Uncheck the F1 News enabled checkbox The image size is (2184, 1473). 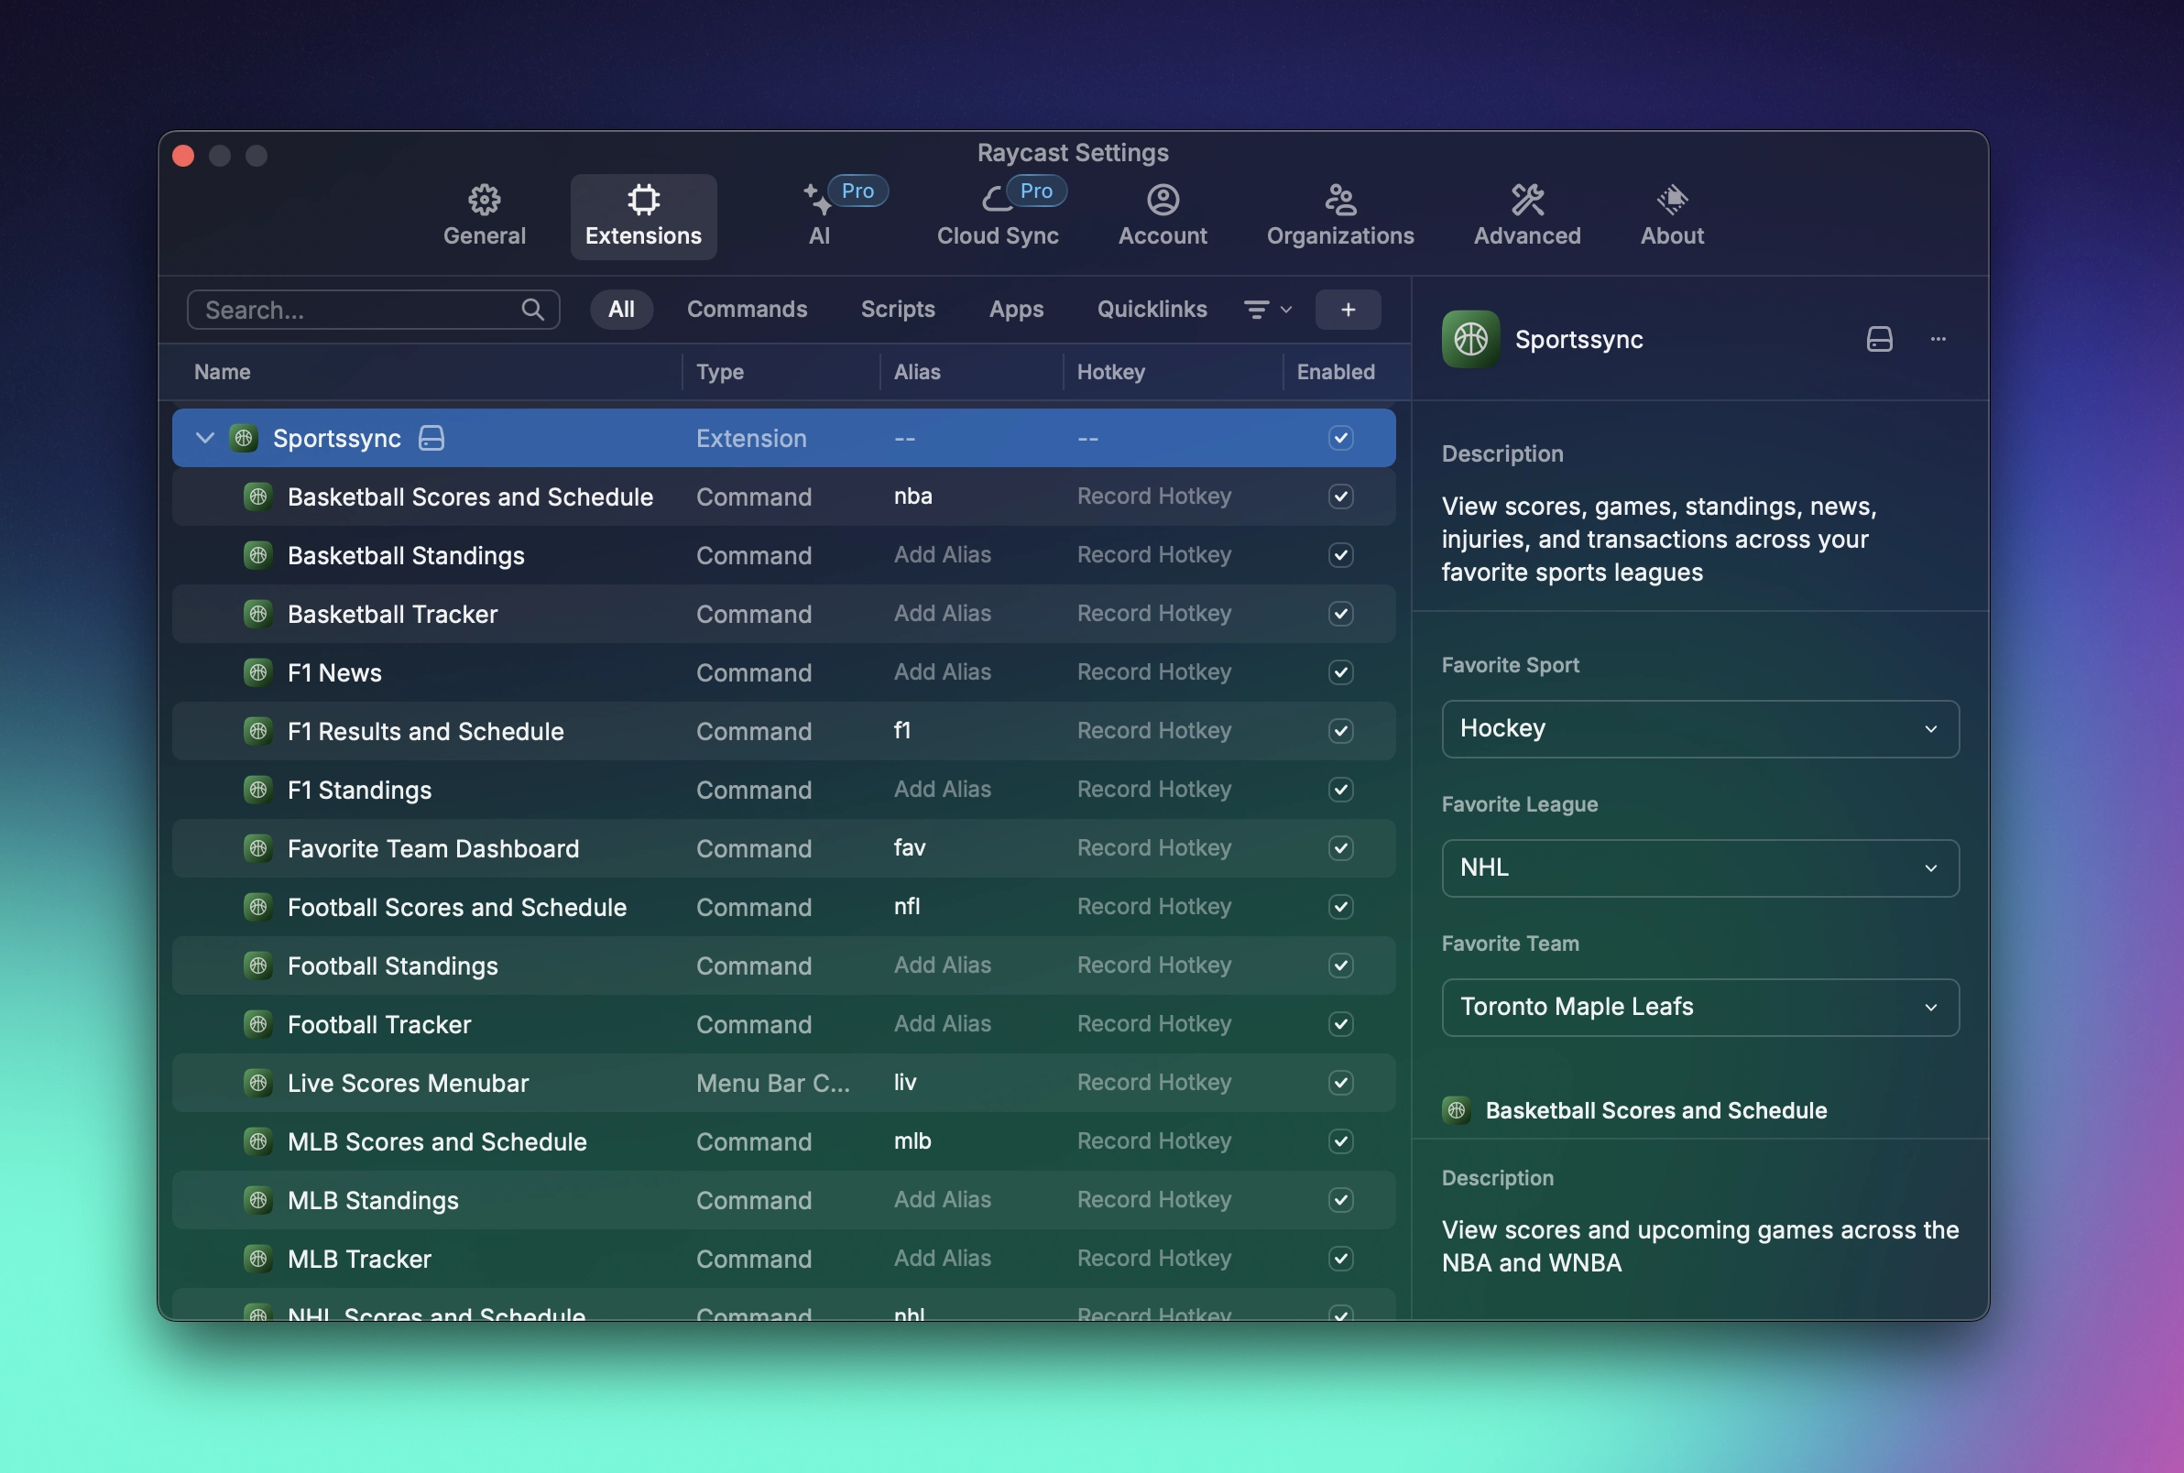coord(1340,672)
